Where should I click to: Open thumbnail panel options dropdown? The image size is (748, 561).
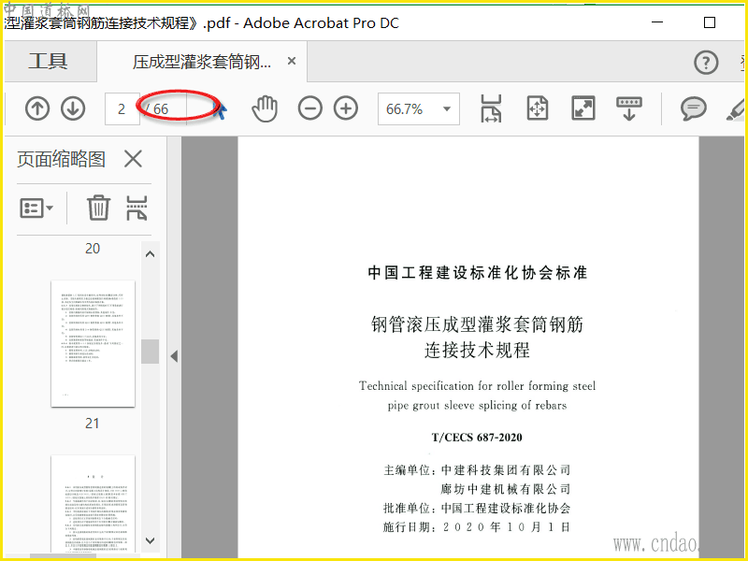[x=36, y=208]
